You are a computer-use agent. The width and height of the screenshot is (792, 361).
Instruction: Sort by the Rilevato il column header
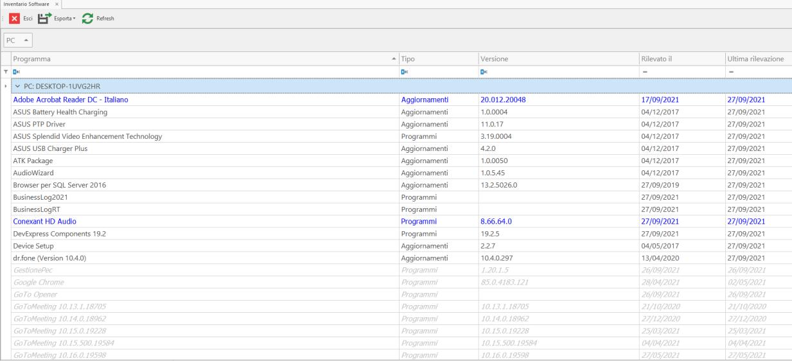[x=682, y=58]
